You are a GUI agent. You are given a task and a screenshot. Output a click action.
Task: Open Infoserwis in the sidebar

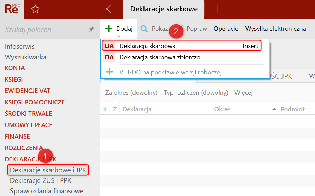pos(19,46)
